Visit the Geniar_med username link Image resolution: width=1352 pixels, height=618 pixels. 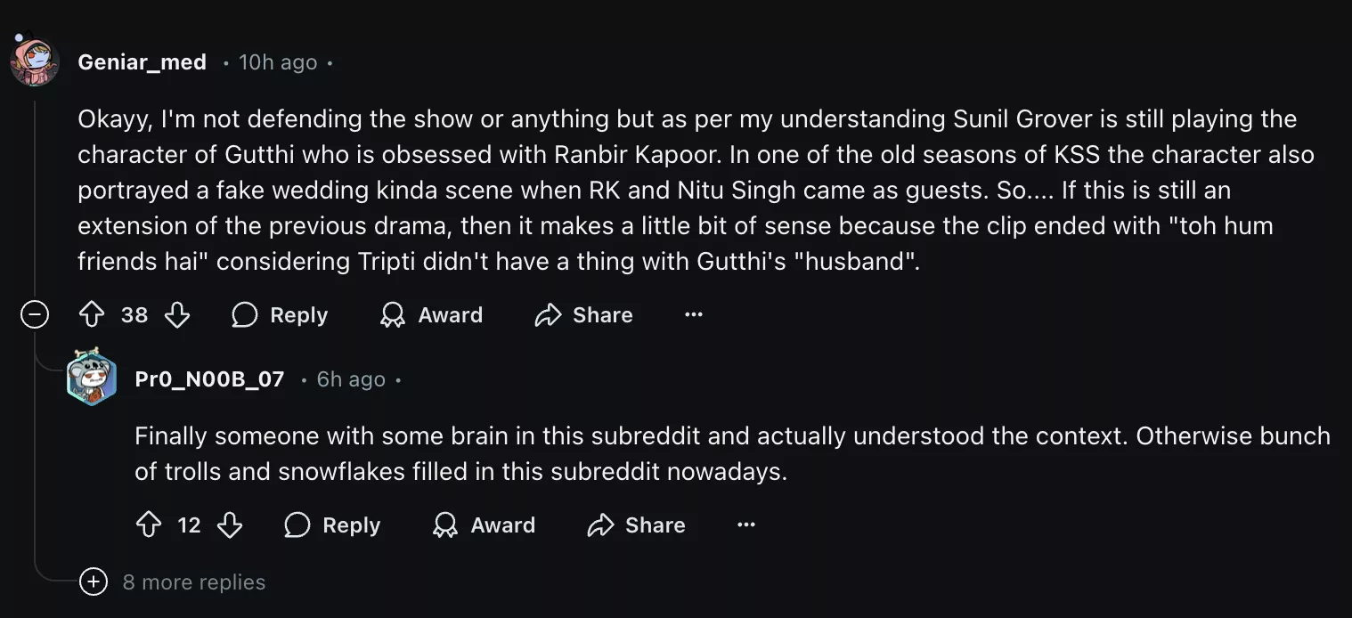(143, 62)
